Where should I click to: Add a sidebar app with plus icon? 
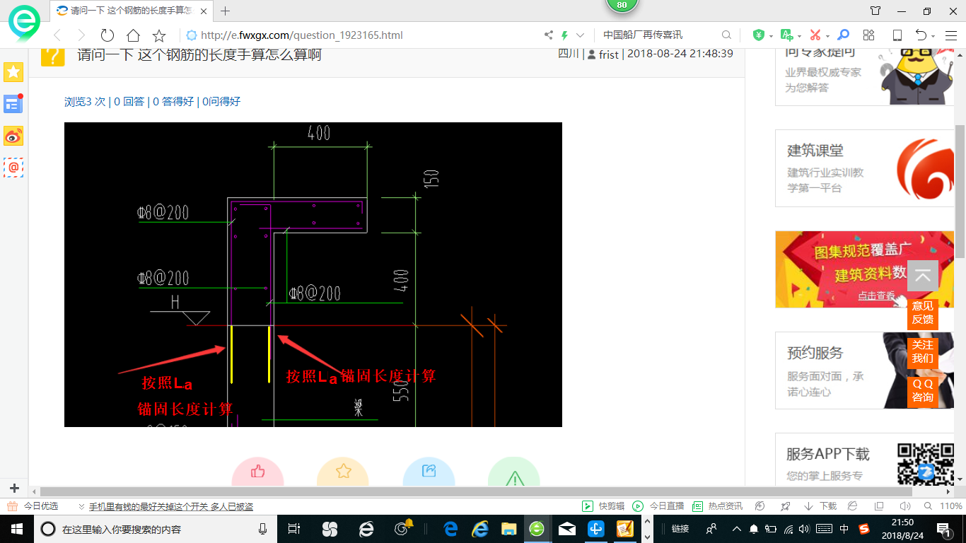click(x=13, y=488)
